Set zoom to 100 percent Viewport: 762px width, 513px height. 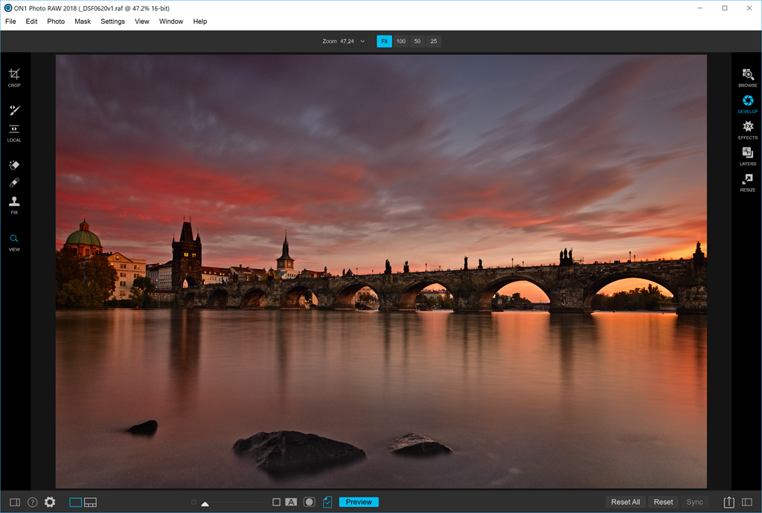pyautogui.click(x=400, y=42)
